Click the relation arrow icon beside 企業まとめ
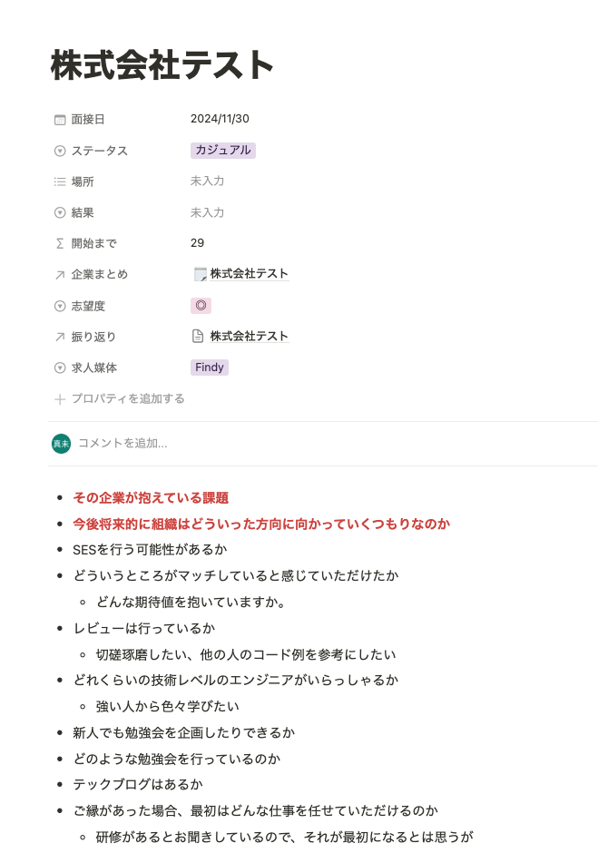Image resolution: width=598 pixels, height=853 pixels. click(58, 274)
